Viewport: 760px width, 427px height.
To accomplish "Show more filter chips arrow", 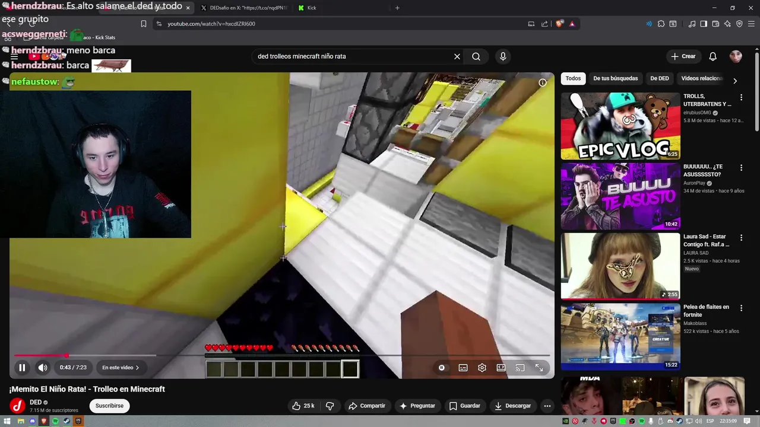I will [735, 81].
